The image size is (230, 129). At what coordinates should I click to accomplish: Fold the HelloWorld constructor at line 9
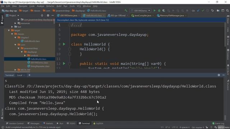coord(70,49)
